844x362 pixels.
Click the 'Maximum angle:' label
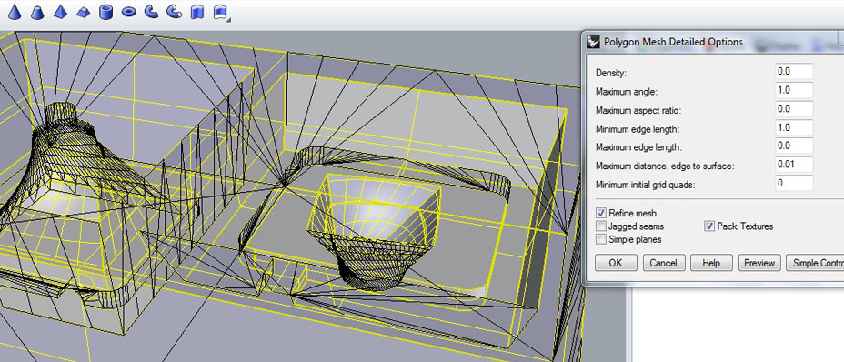tap(627, 92)
